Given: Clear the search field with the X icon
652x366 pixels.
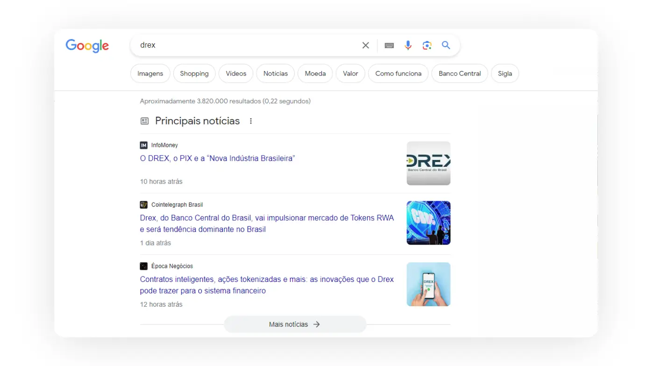Looking at the screenshot, I should 366,45.
